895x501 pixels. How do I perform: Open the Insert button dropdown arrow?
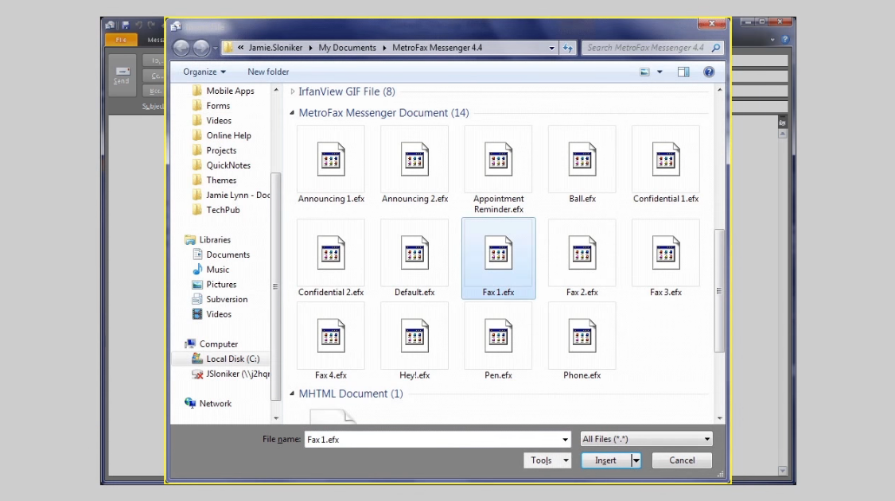point(636,460)
